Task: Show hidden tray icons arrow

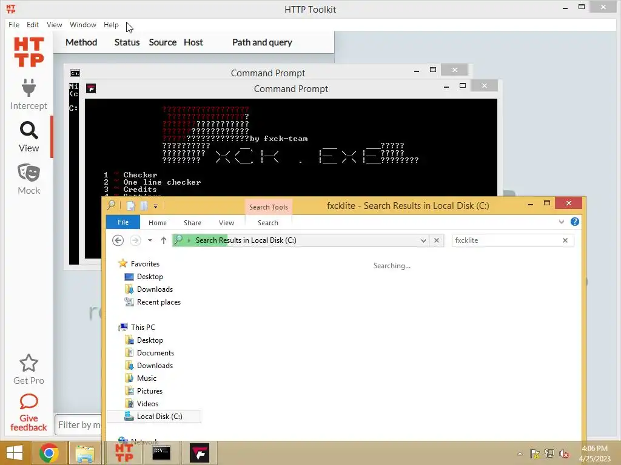Action: tap(520, 453)
